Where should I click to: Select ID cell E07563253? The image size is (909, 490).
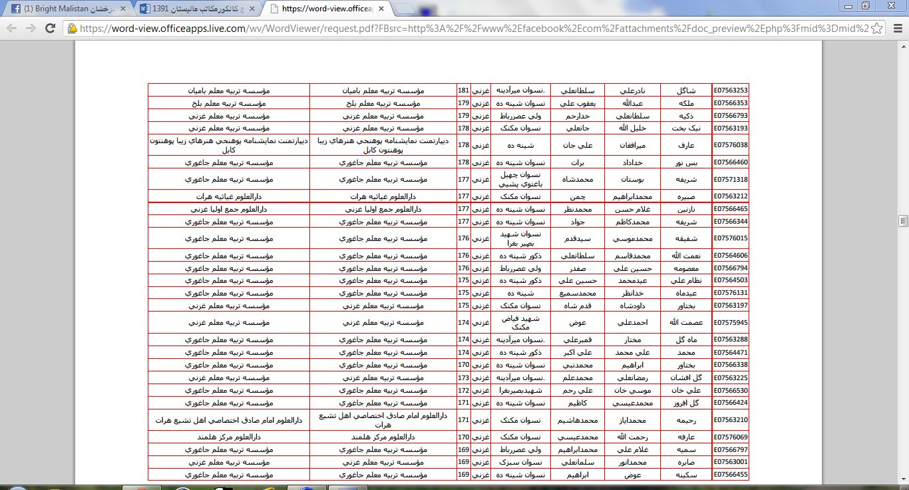click(730, 90)
